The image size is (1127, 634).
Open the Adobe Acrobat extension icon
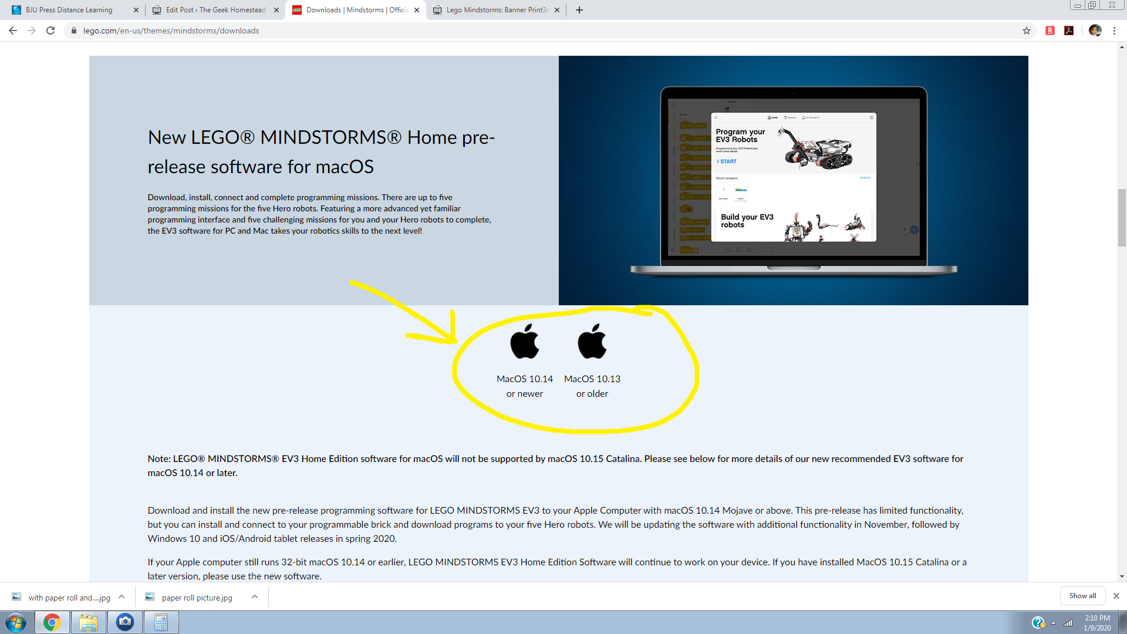pos(1069,31)
